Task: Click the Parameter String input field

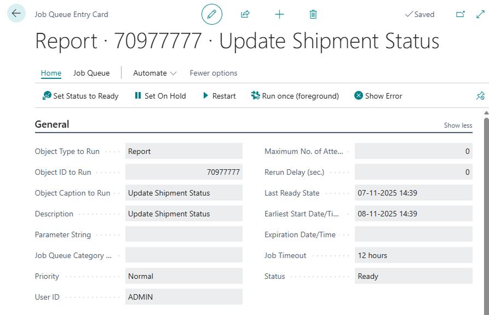Action: (183, 234)
